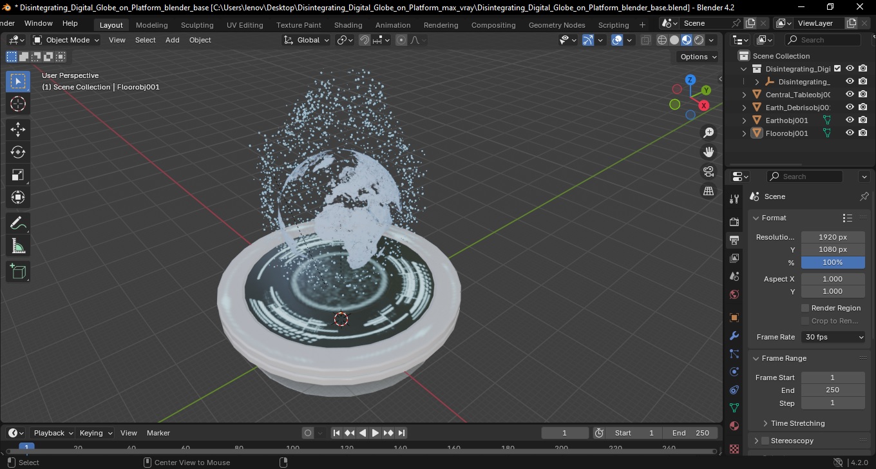Click the play animation button
The width and height of the screenshot is (876, 469).
pos(376,433)
